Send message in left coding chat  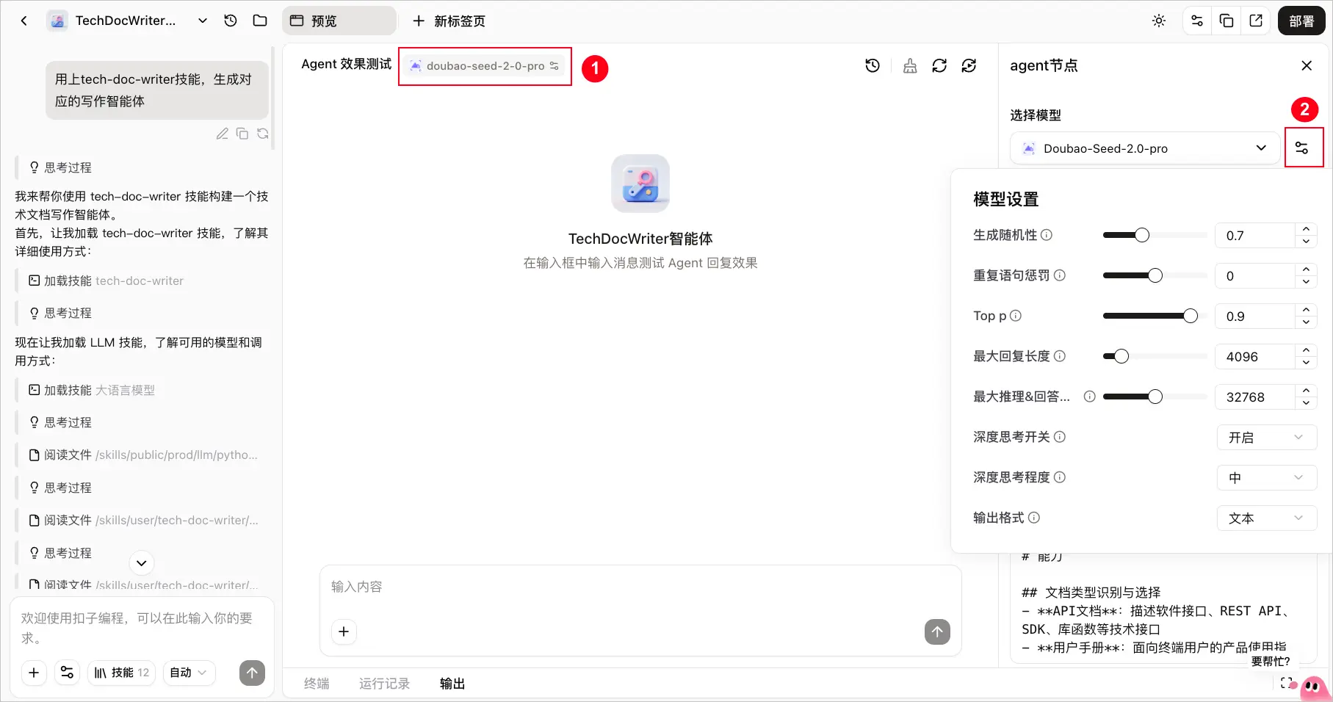point(252,673)
